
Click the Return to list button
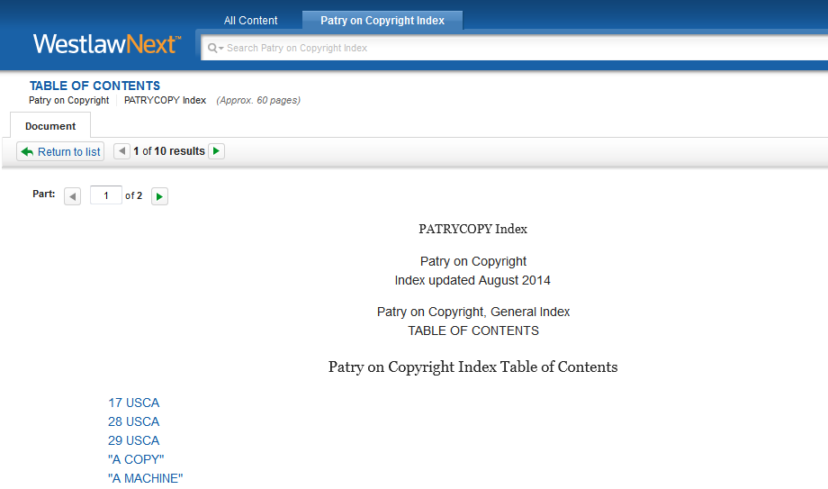(60, 151)
